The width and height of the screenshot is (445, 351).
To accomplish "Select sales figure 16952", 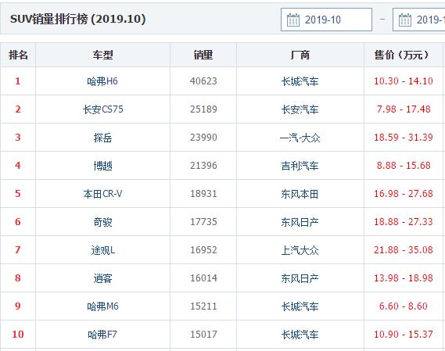I will (x=203, y=249).
